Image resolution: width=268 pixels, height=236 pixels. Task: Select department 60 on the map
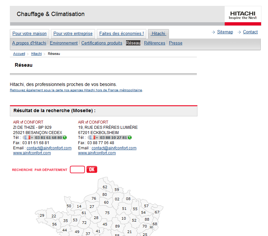click(106, 202)
